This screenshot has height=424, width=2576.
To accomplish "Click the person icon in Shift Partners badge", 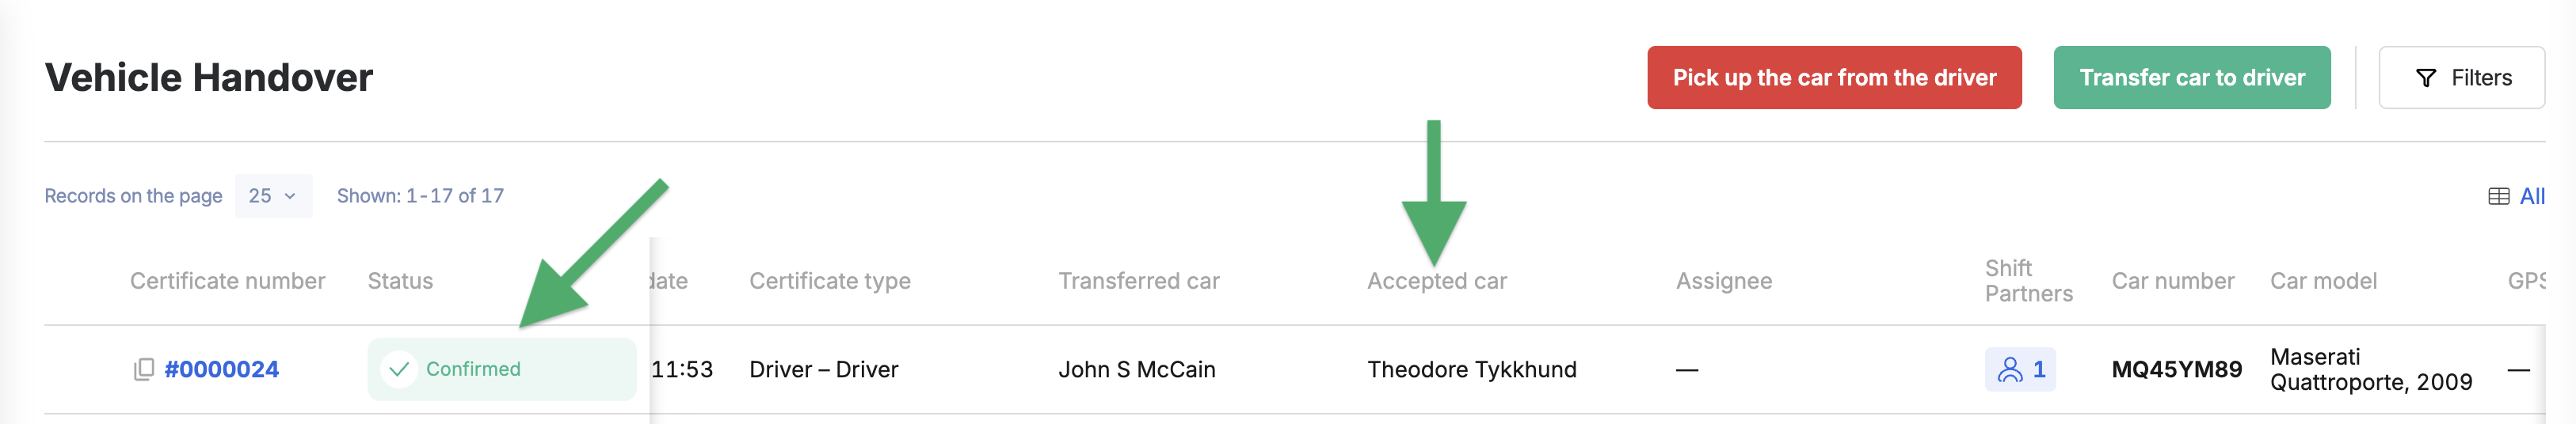I will (x=2009, y=370).
